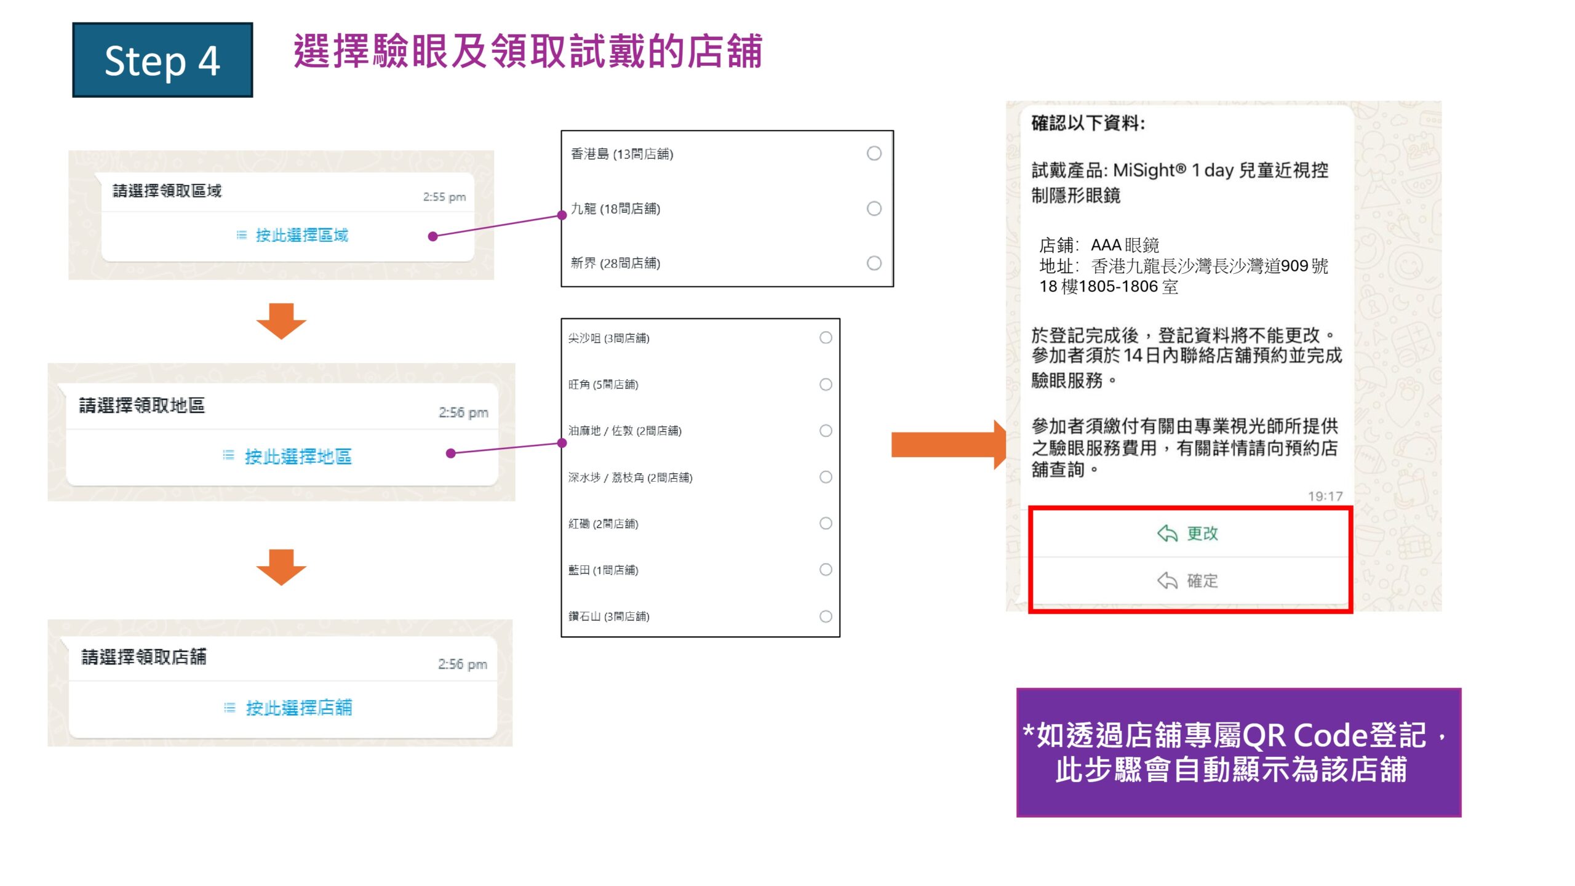Viewport: 1575px width, 886px height.
Task: Select the 藍田 (1間店舖) radio button
Action: coord(826,570)
